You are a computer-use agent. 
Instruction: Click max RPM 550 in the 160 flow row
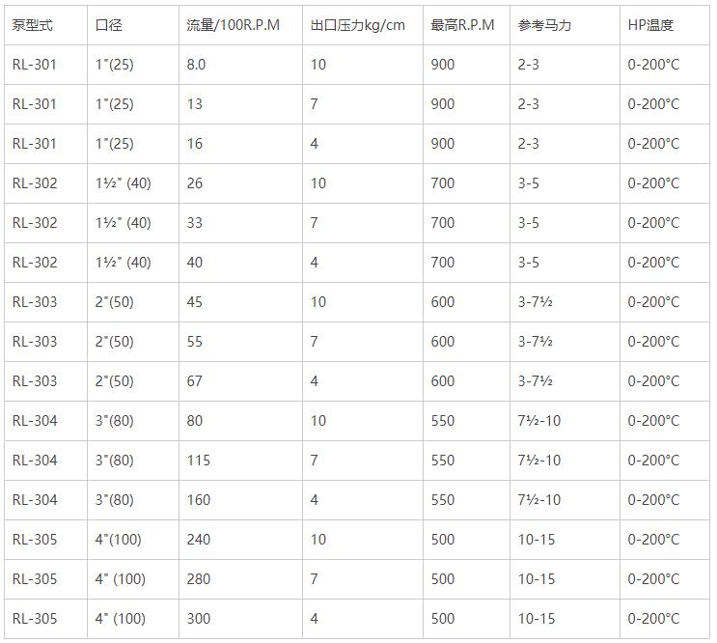coord(443,500)
